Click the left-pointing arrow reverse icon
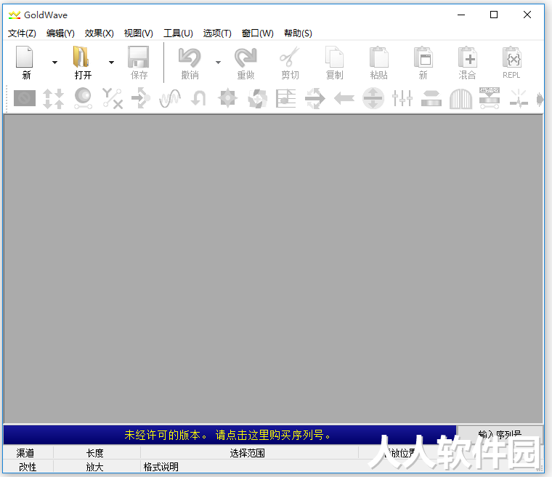The height and width of the screenshot is (477, 552). (344, 98)
